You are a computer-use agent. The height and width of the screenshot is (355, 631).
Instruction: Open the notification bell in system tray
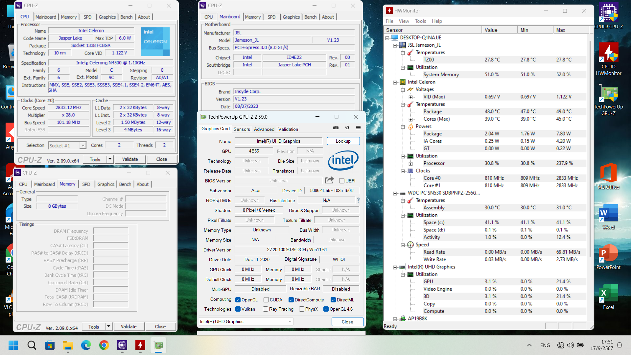coord(619,345)
